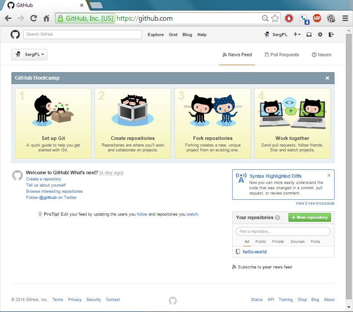This screenshot has width=353, height=312.
Task: Subscribe to your news feed
Action: pyautogui.click(x=262, y=267)
